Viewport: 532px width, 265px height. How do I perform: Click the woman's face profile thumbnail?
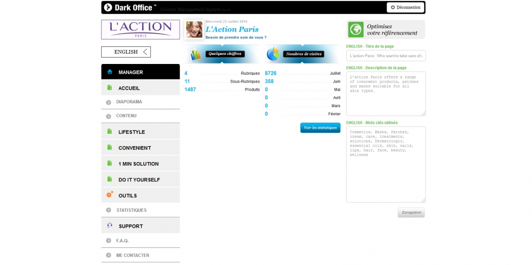pos(194,29)
